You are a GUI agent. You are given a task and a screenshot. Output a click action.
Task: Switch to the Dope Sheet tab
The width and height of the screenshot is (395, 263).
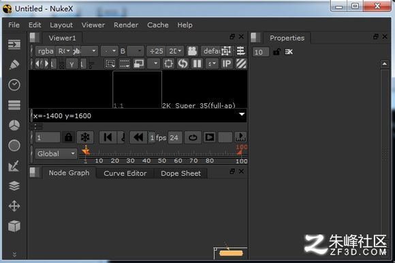(180, 173)
